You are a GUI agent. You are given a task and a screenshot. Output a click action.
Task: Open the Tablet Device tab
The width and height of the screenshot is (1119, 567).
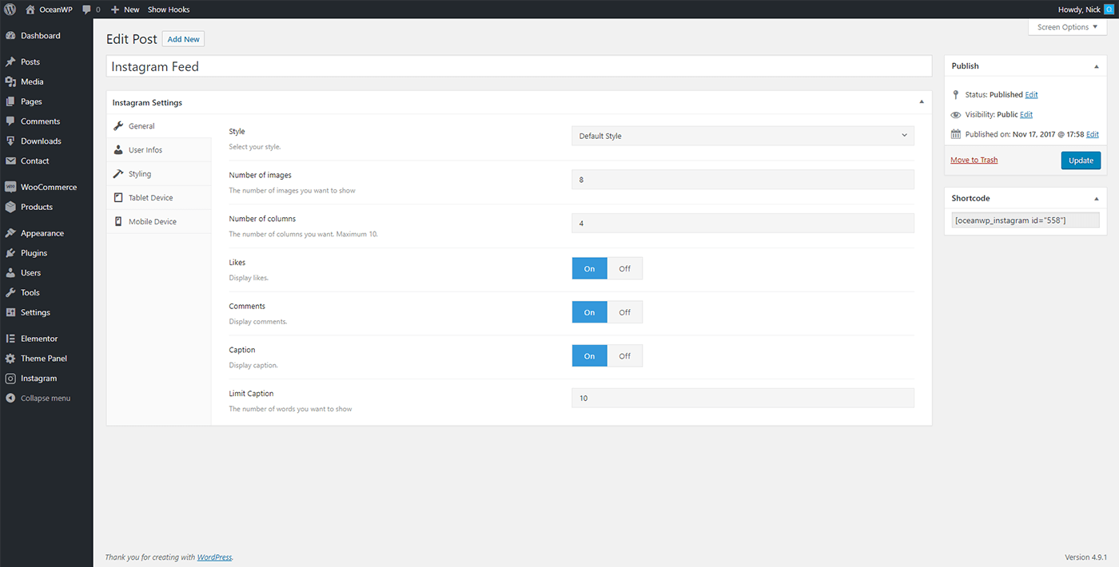point(159,198)
